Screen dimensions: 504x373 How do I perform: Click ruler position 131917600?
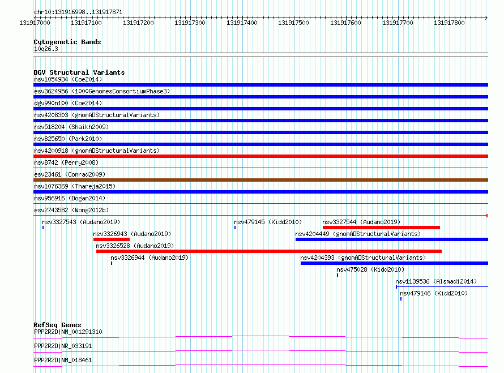tap(345, 23)
